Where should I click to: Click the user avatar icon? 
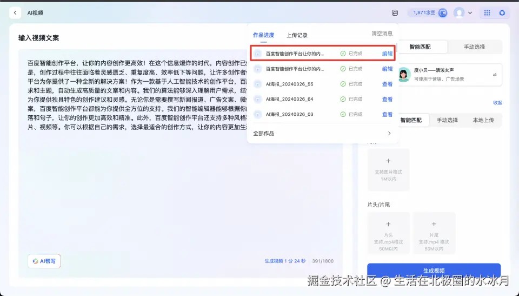coord(459,12)
